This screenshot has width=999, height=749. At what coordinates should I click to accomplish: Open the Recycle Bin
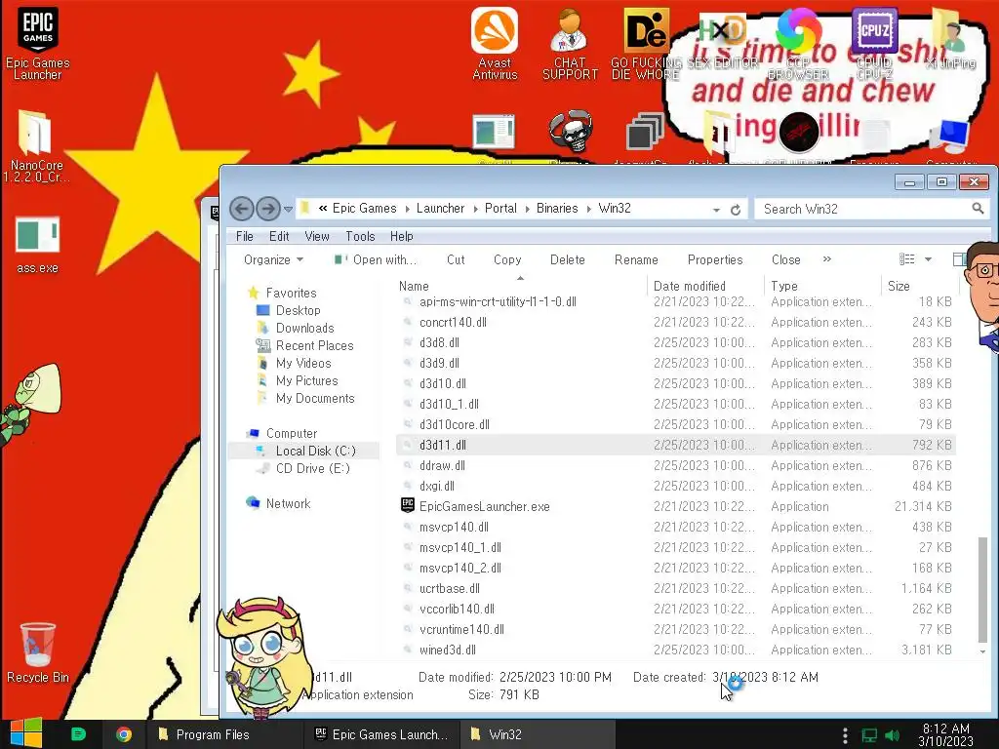pyautogui.click(x=38, y=652)
